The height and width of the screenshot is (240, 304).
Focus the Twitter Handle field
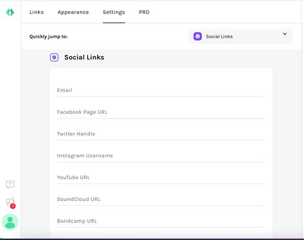[161, 134]
